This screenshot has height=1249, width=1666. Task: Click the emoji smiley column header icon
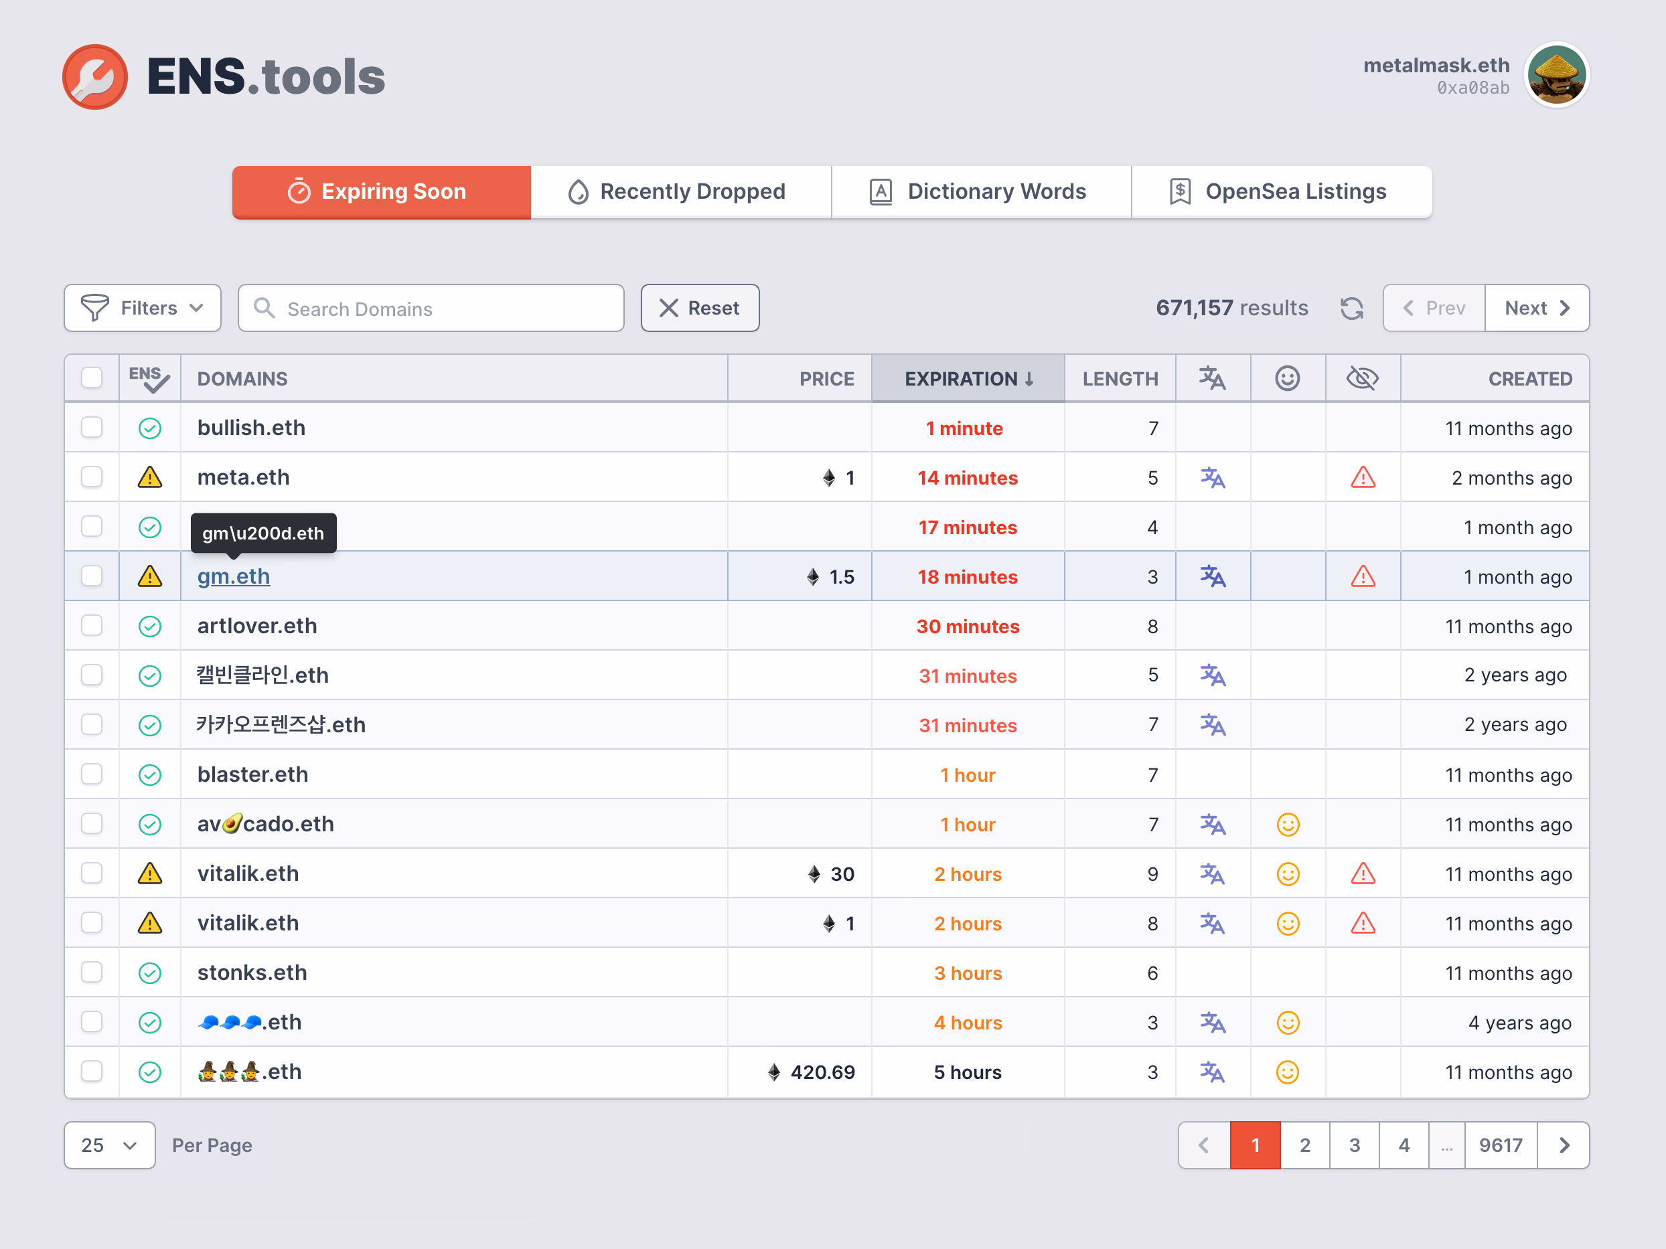click(x=1287, y=378)
